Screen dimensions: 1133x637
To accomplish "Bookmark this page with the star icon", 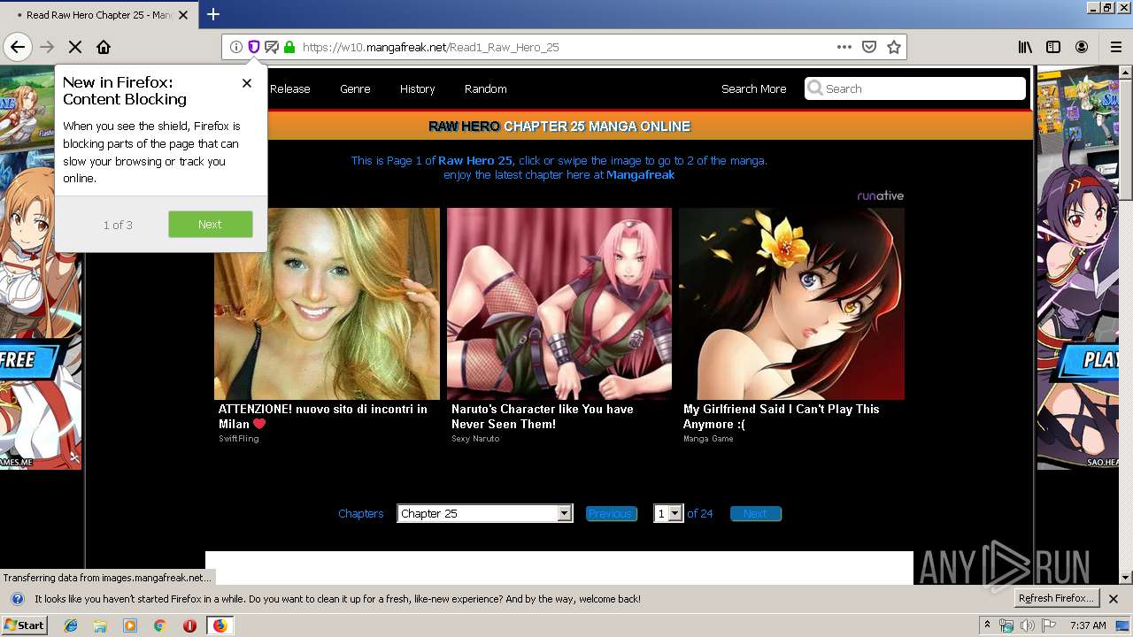I will coord(894,47).
